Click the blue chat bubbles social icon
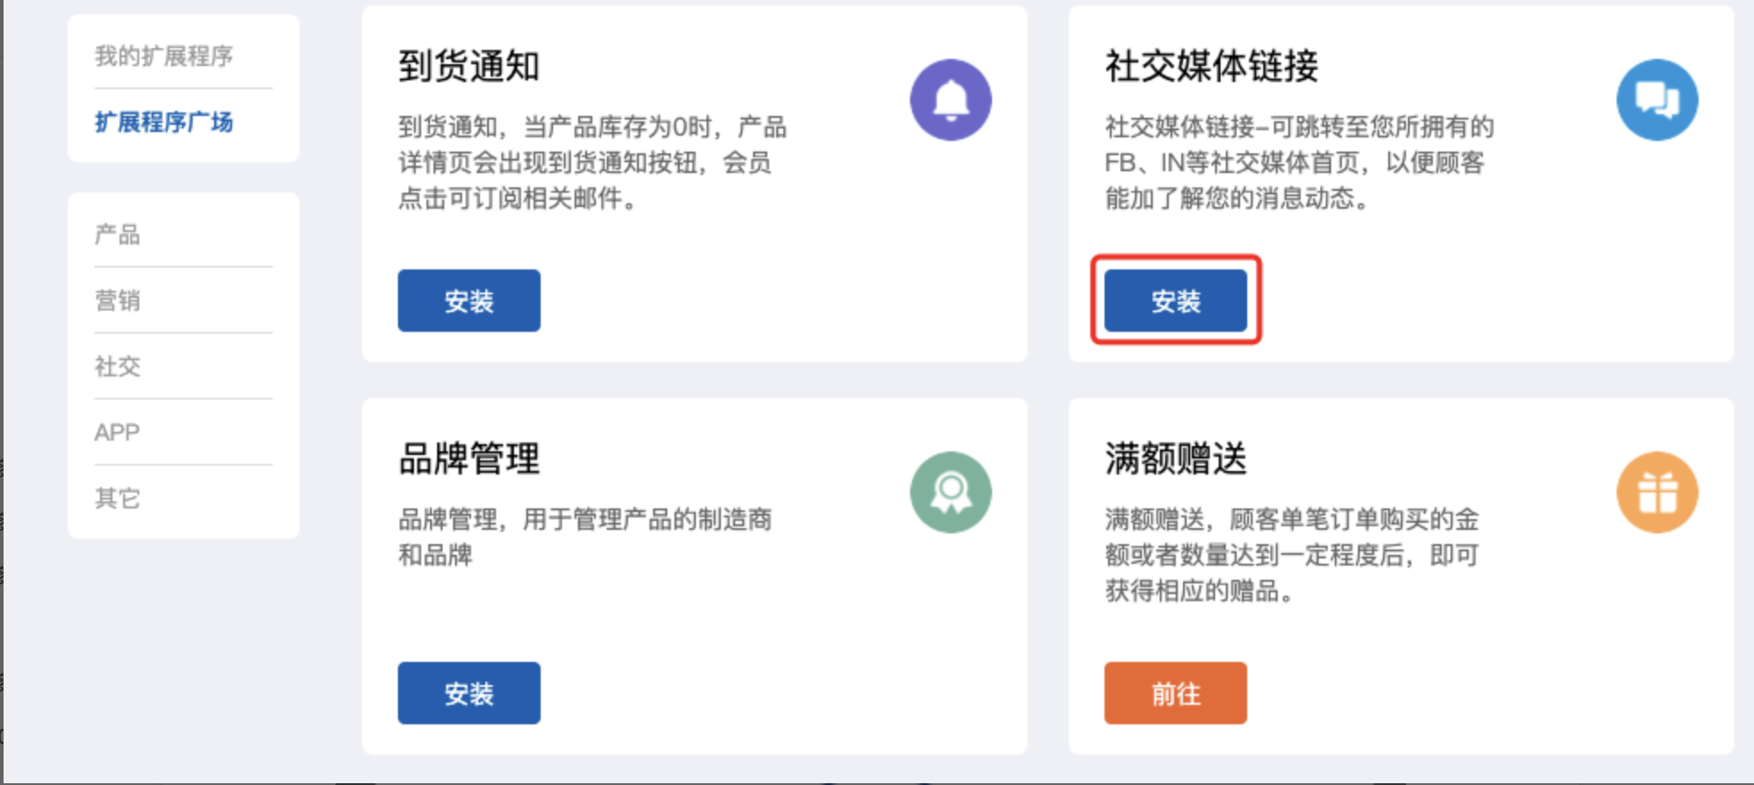 [1657, 100]
